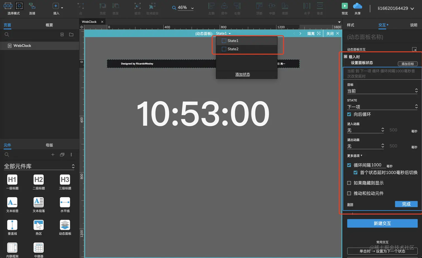Screen dimensions: 422x258
Task: Click the 组合 group icon
Action: [x=138, y=6]
